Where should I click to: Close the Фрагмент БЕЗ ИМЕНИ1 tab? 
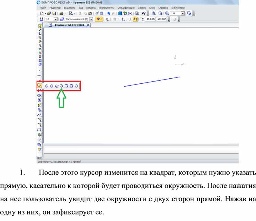click(x=88, y=25)
